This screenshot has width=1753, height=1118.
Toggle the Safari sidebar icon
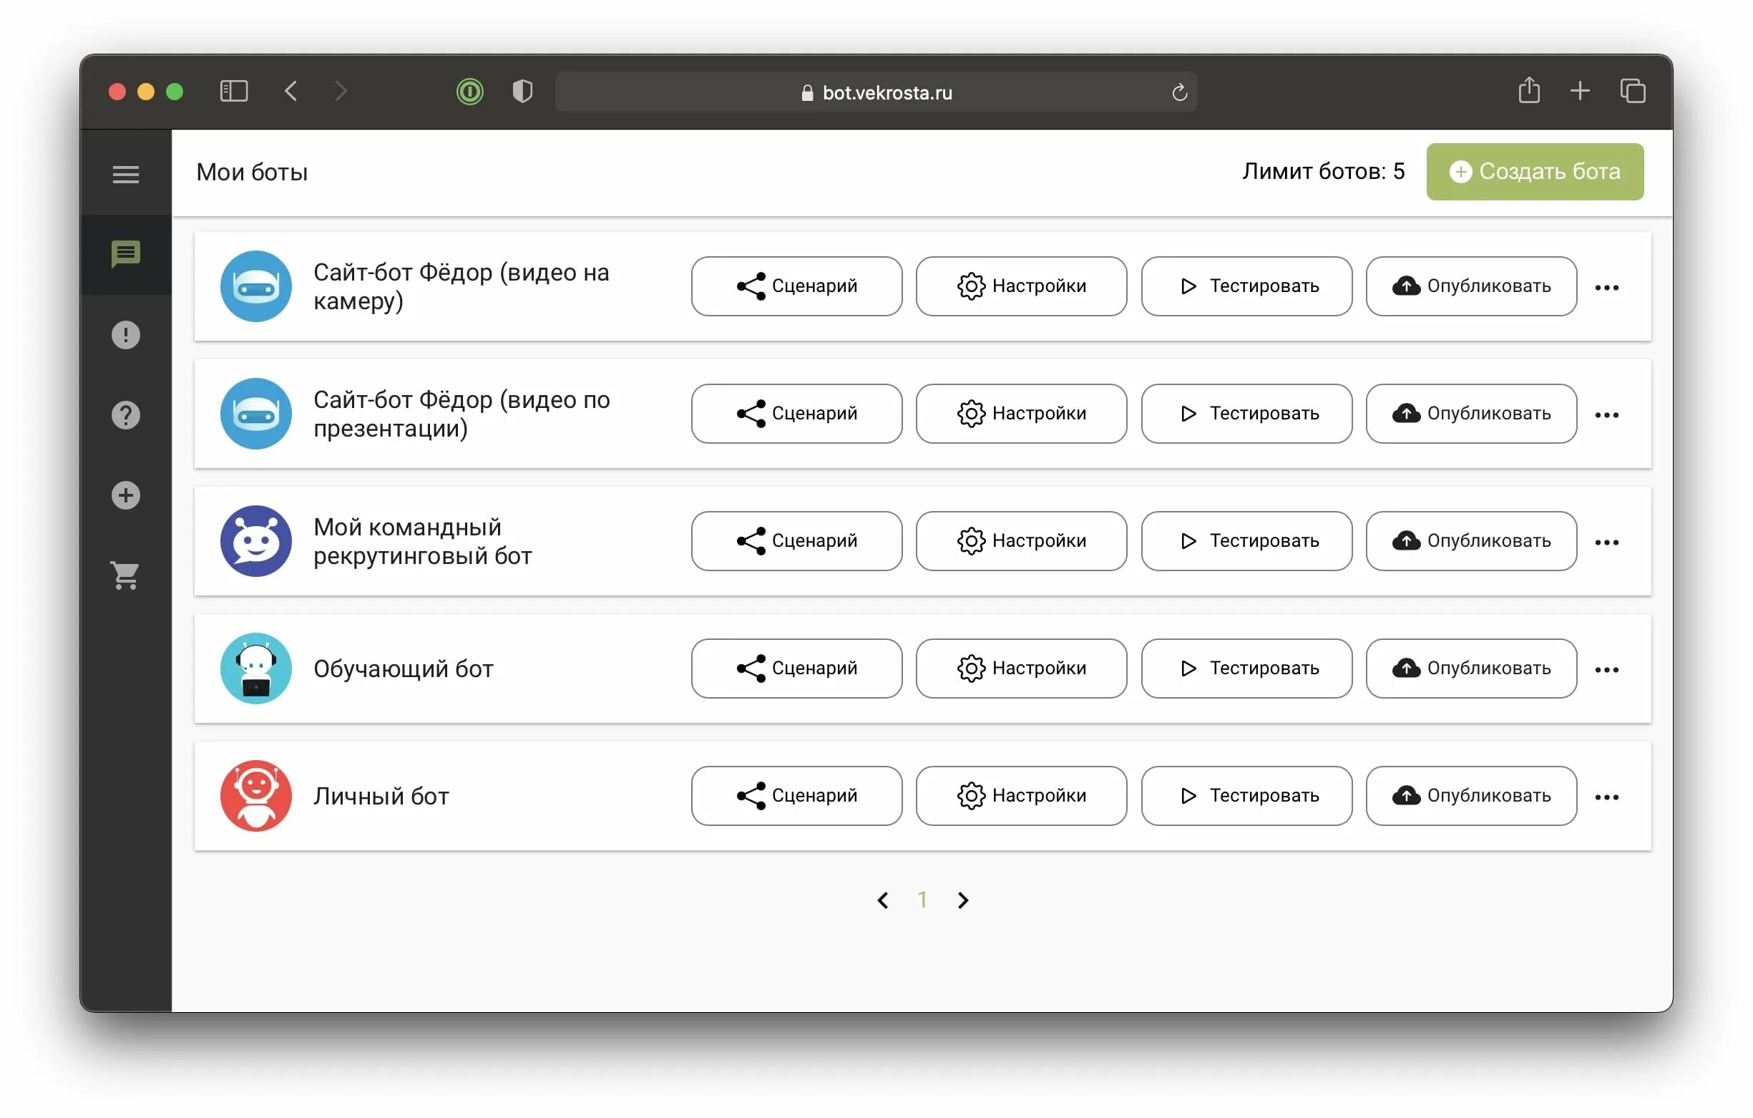tap(235, 91)
